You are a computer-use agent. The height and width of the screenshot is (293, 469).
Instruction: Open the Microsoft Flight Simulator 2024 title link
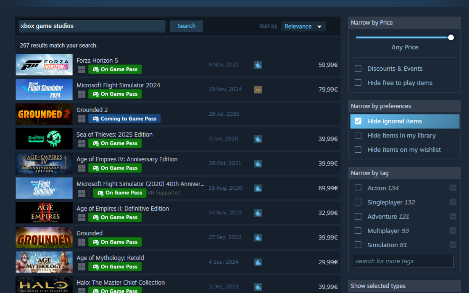pos(118,85)
